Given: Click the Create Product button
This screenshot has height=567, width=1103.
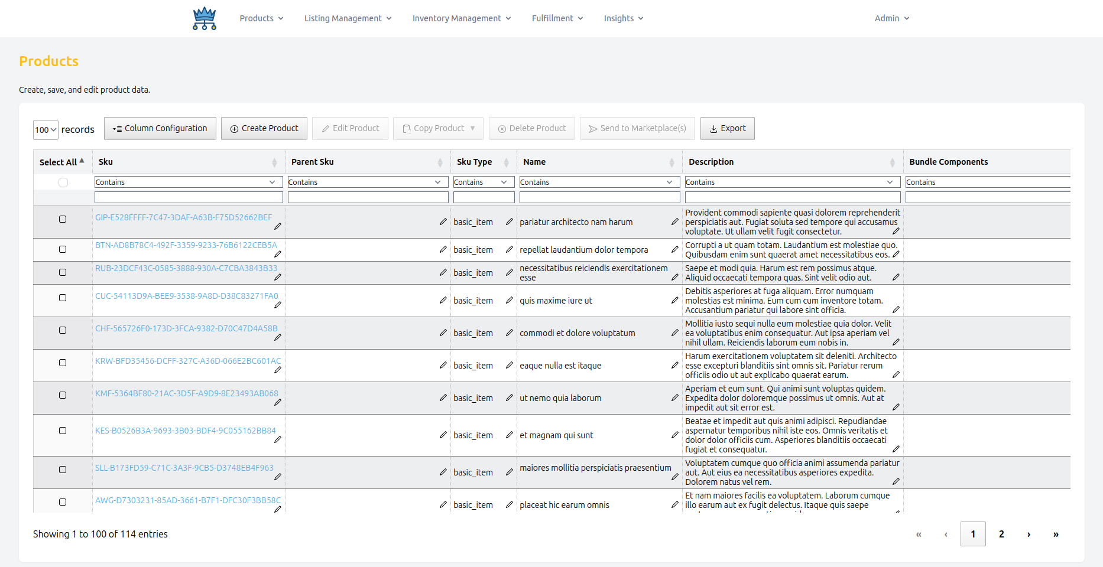Looking at the screenshot, I should (264, 128).
